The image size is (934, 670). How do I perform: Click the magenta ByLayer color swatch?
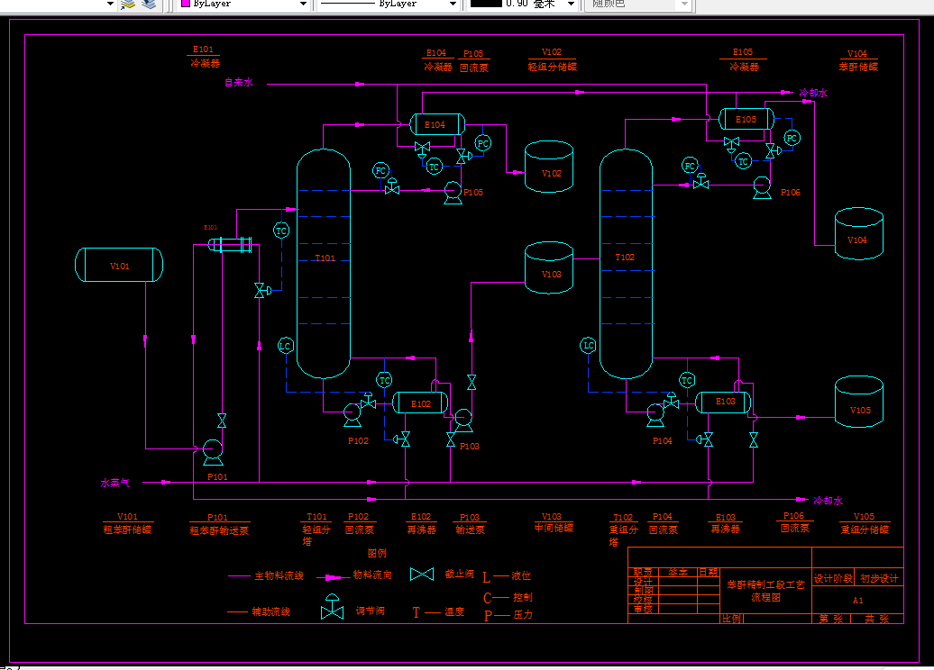(186, 4)
